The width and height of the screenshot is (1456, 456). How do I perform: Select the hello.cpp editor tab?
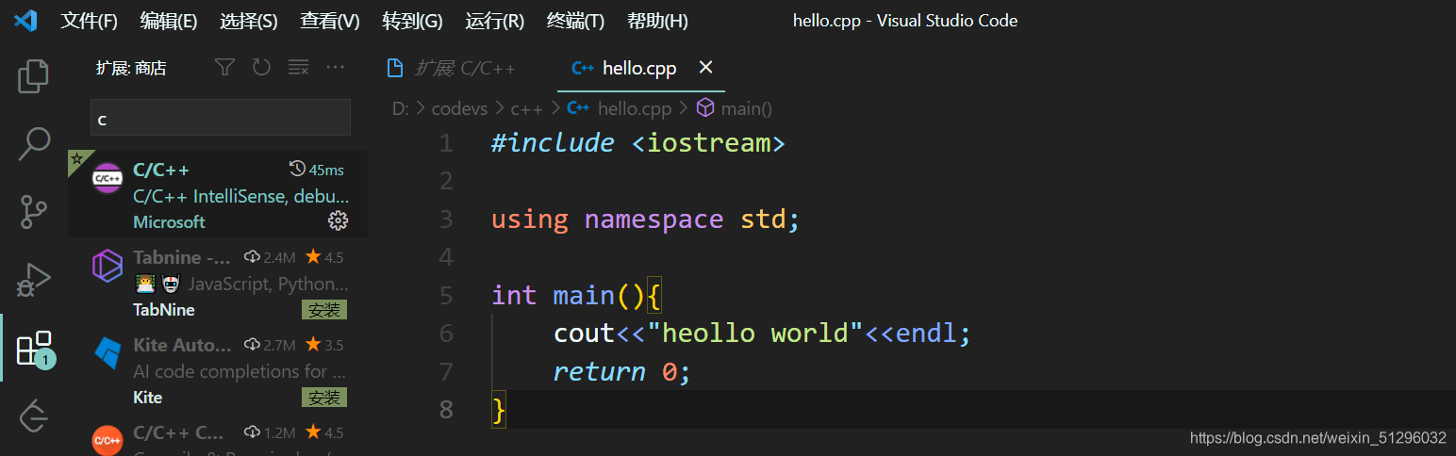tap(642, 68)
